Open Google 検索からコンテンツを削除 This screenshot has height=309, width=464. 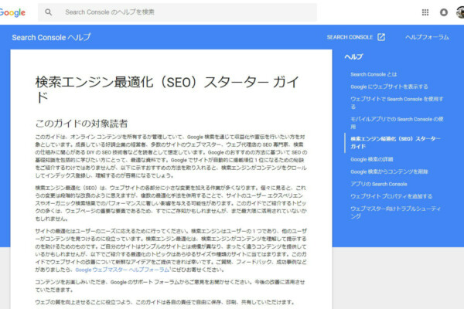tap(389, 171)
